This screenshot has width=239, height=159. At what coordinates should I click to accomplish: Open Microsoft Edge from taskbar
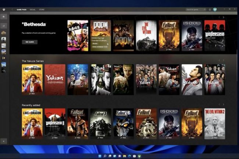pyautogui.click(x=129, y=156)
